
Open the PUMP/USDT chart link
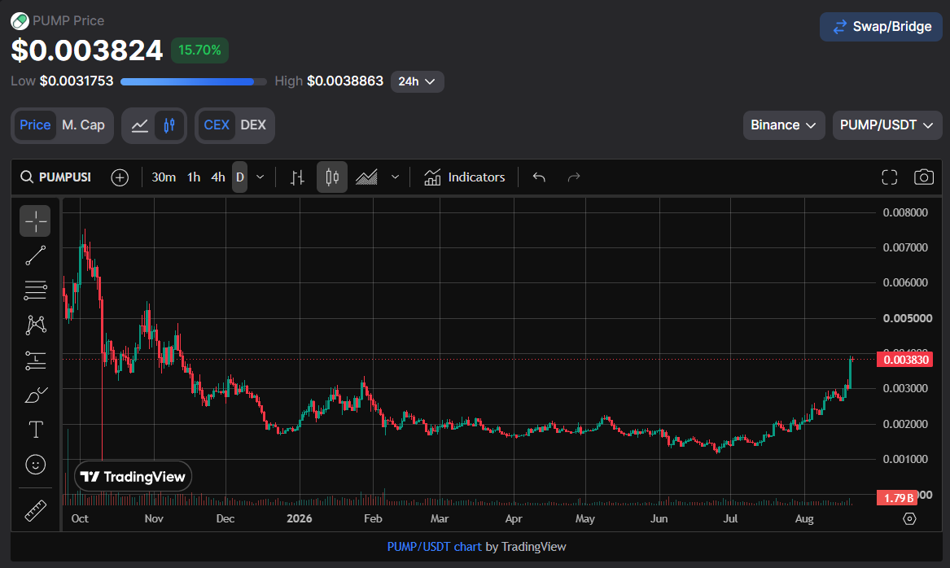point(435,547)
